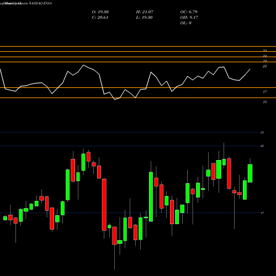Click the high value H: 21.07

pyautogui.click(x=145, y=12)
